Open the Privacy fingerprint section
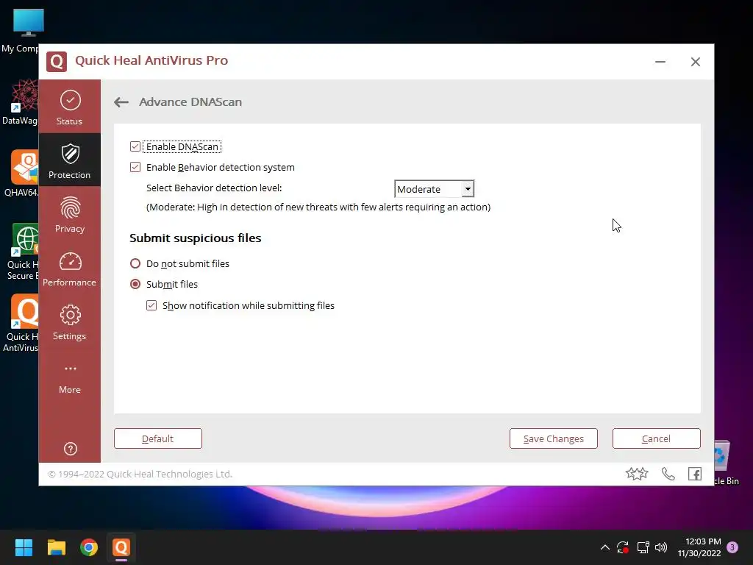 pos(70,214)
